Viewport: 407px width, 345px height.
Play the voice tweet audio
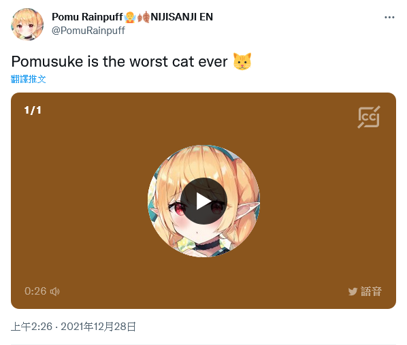click(203, 201)
